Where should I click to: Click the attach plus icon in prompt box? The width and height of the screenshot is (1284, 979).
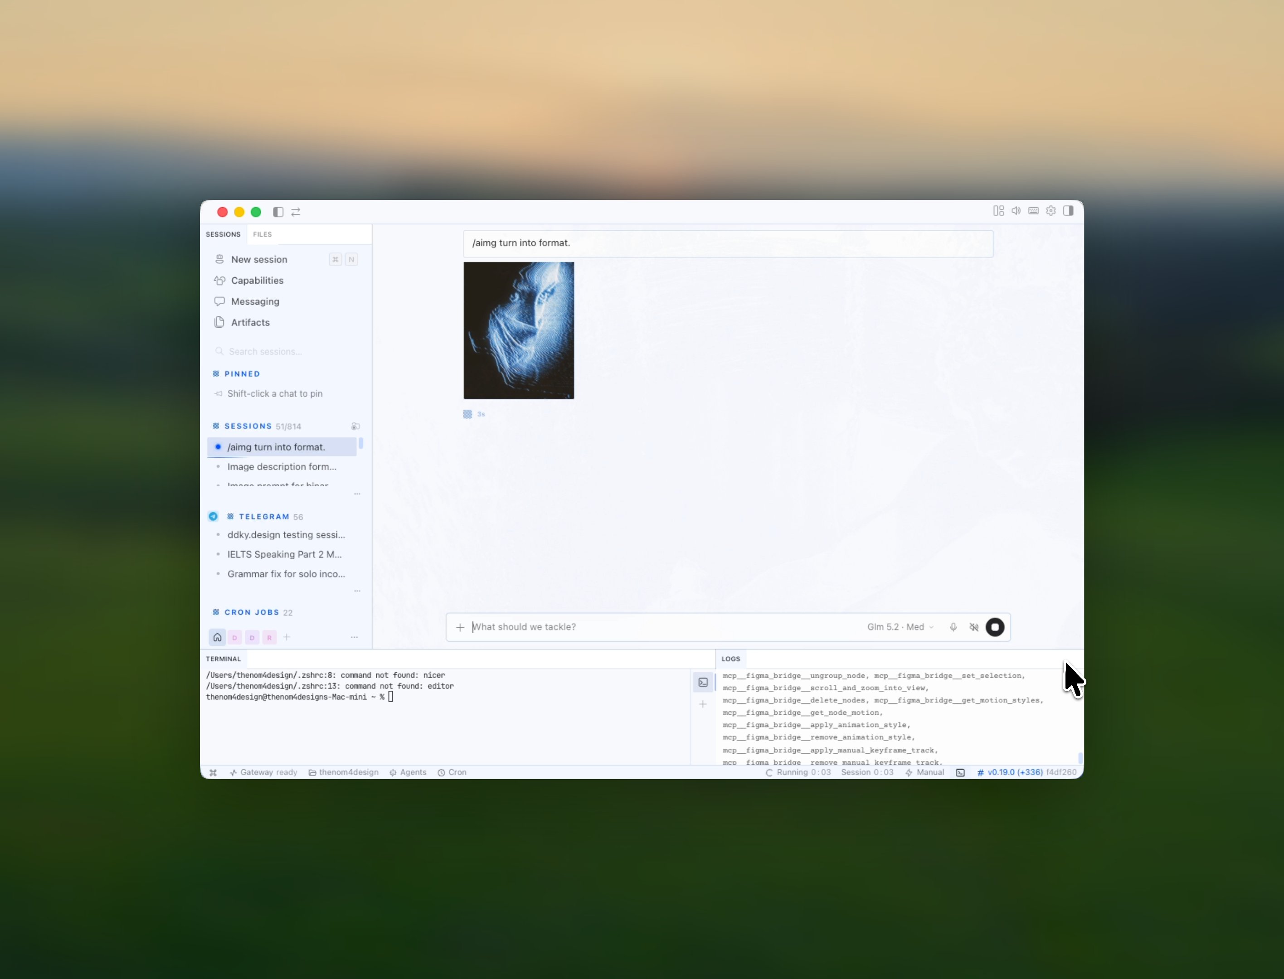[460, 628]
